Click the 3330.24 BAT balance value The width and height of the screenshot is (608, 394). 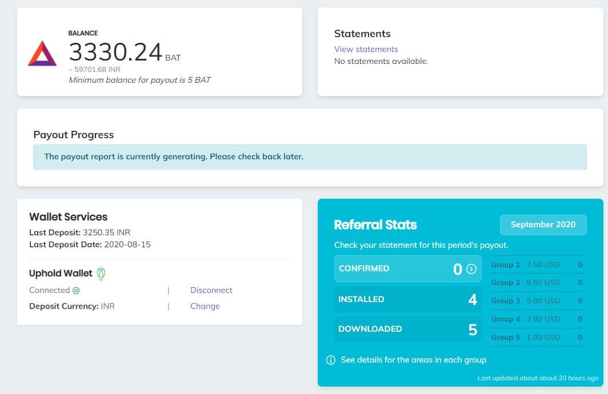[125, 52]
